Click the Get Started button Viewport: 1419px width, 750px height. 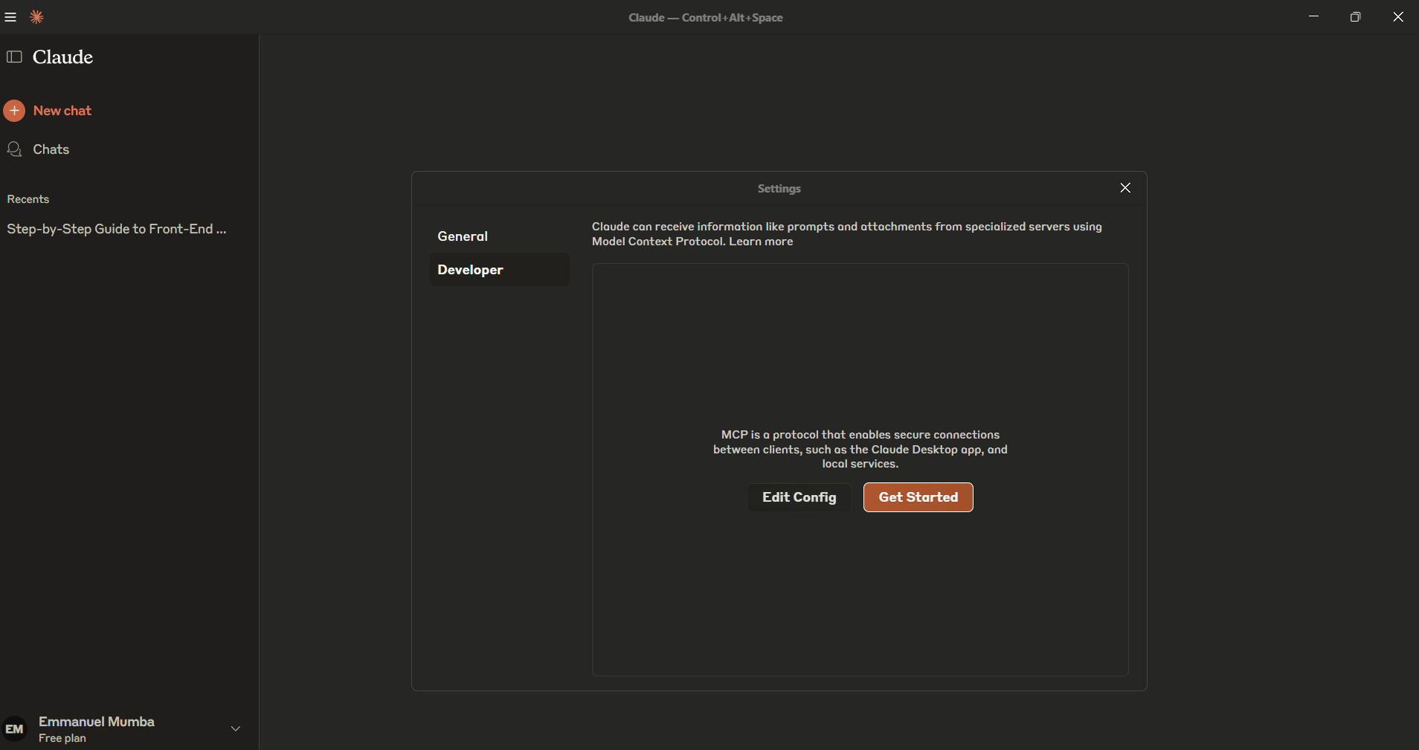918,497
